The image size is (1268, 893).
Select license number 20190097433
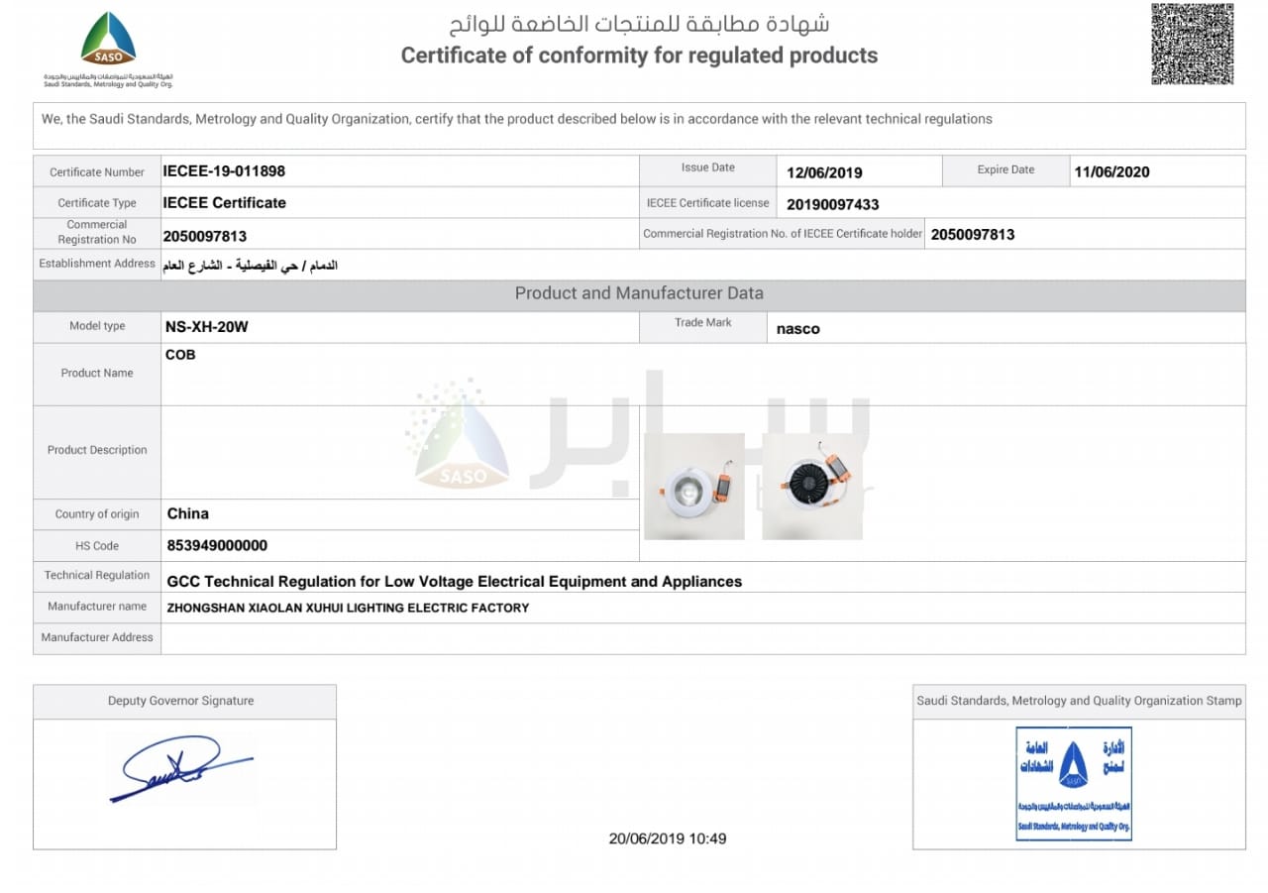coord(833,205)
